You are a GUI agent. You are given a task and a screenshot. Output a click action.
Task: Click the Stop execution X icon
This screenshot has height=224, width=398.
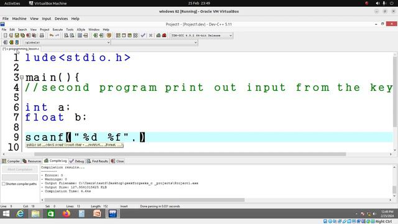[x=150, y=35]
